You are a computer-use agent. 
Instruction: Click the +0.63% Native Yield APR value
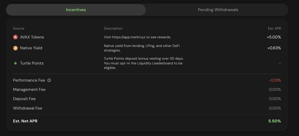tap(274, 48)
